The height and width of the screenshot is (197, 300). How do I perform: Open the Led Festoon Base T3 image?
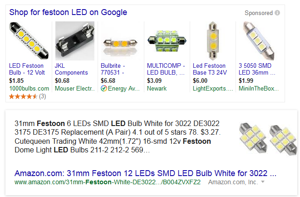point(212,41)
